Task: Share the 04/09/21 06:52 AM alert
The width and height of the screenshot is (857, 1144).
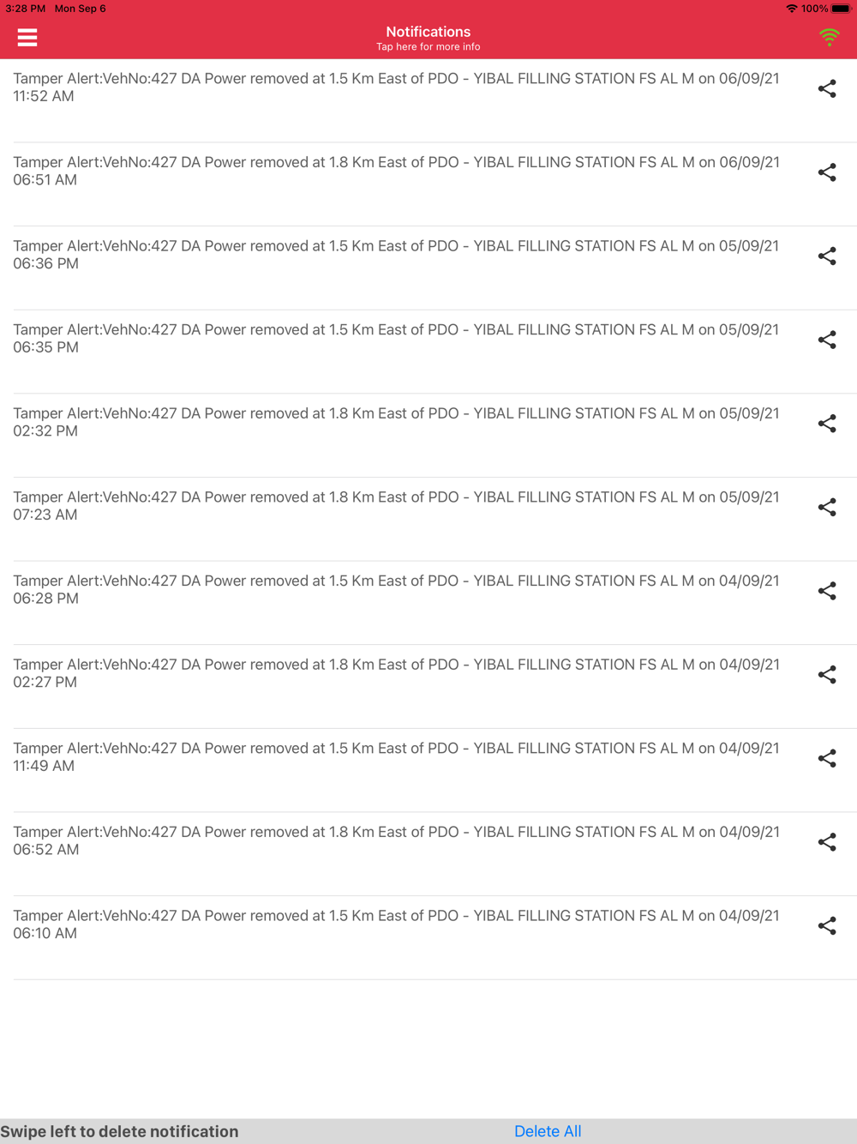Action: (827, 842)
